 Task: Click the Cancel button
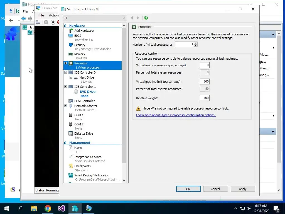pos(216,189)
